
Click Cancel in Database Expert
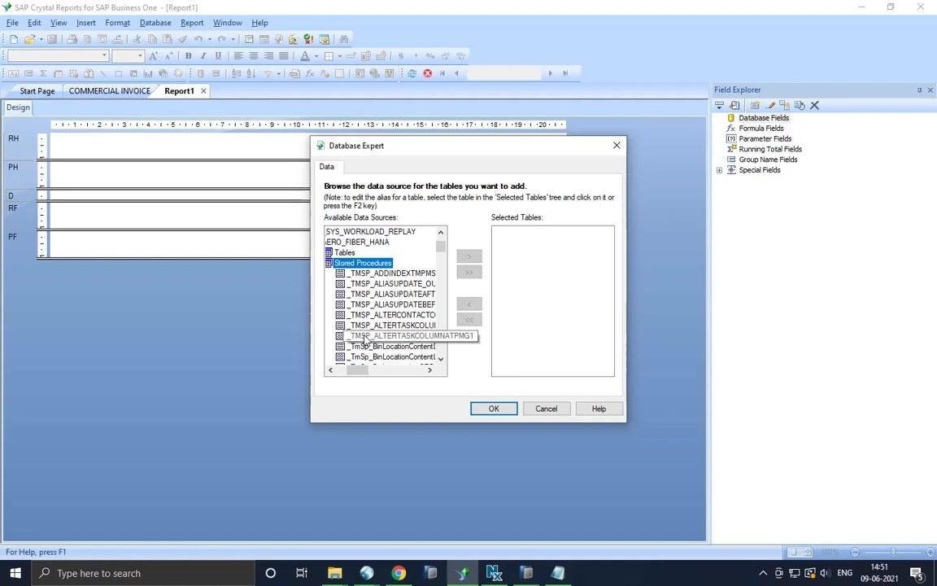tap(547, 409)
